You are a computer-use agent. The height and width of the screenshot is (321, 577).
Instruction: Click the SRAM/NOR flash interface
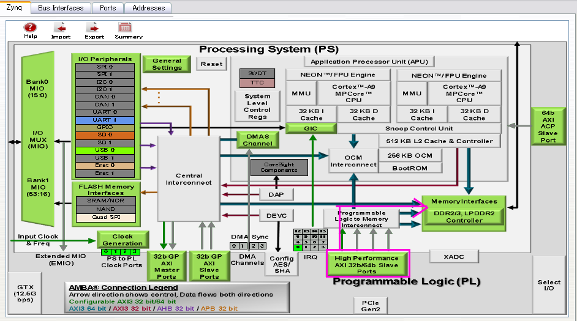click(x=105, y=201)
